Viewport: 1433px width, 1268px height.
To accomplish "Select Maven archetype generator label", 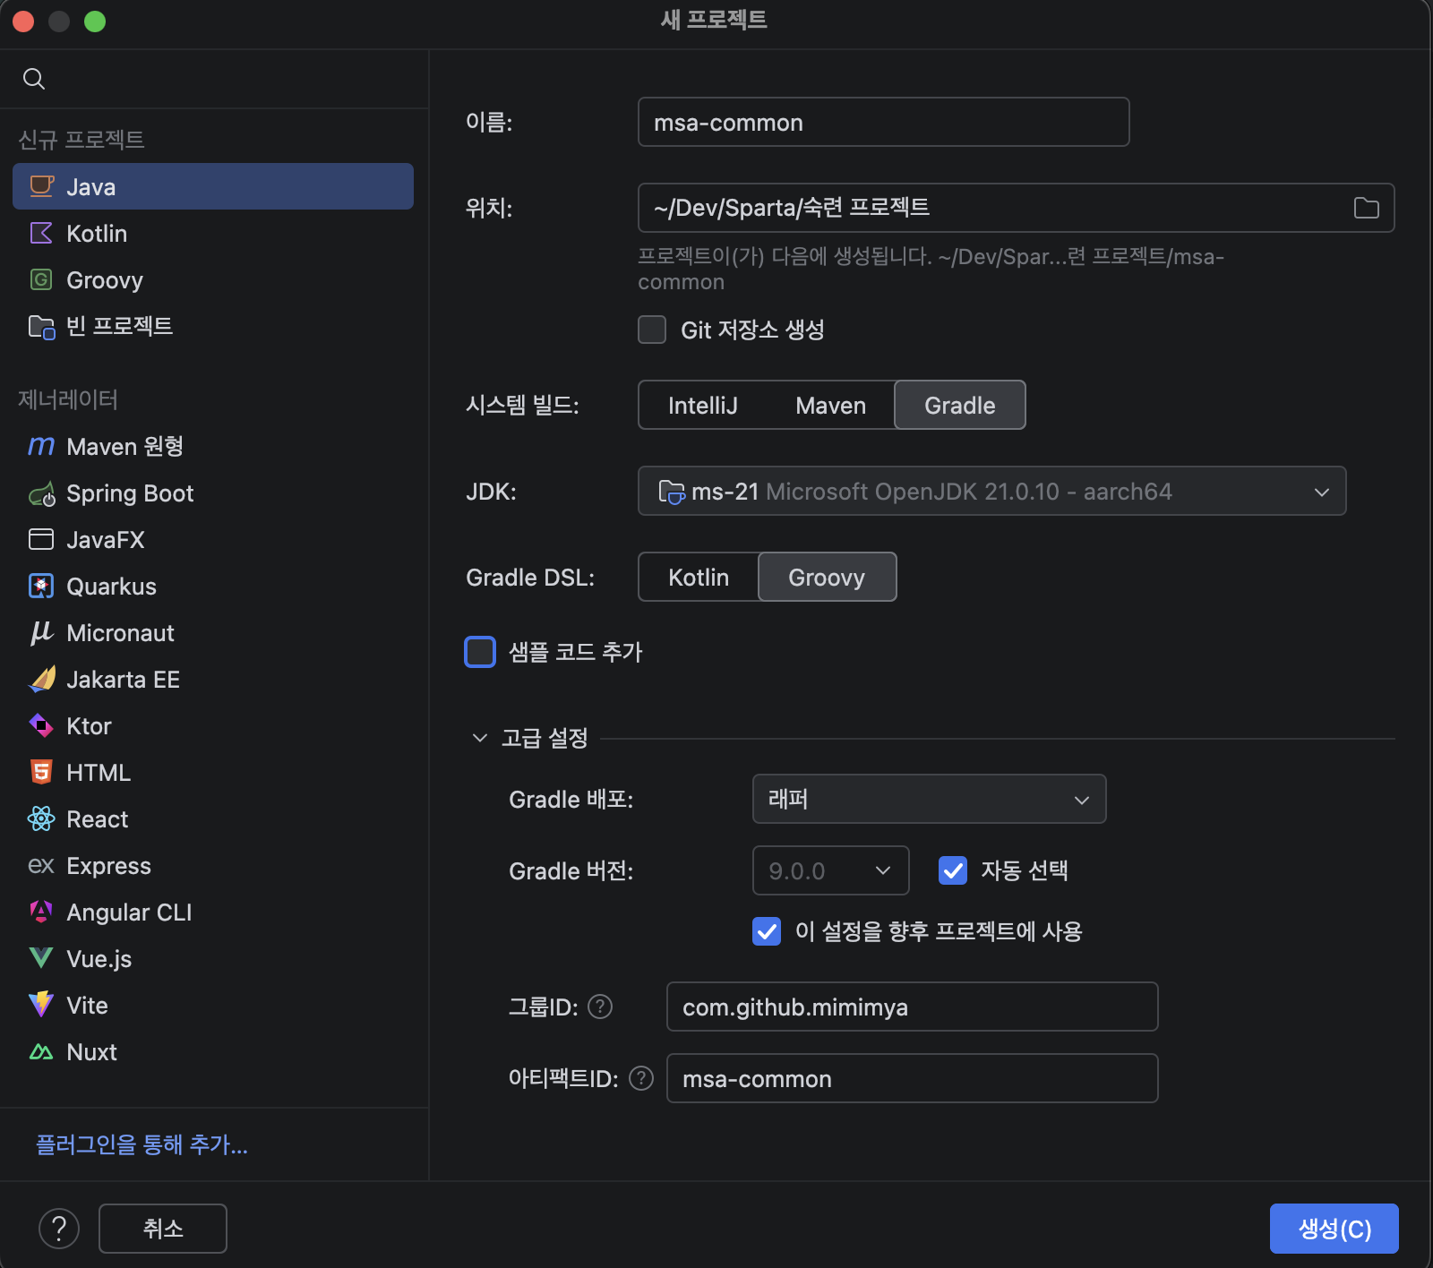I will [x=125, y=446].
